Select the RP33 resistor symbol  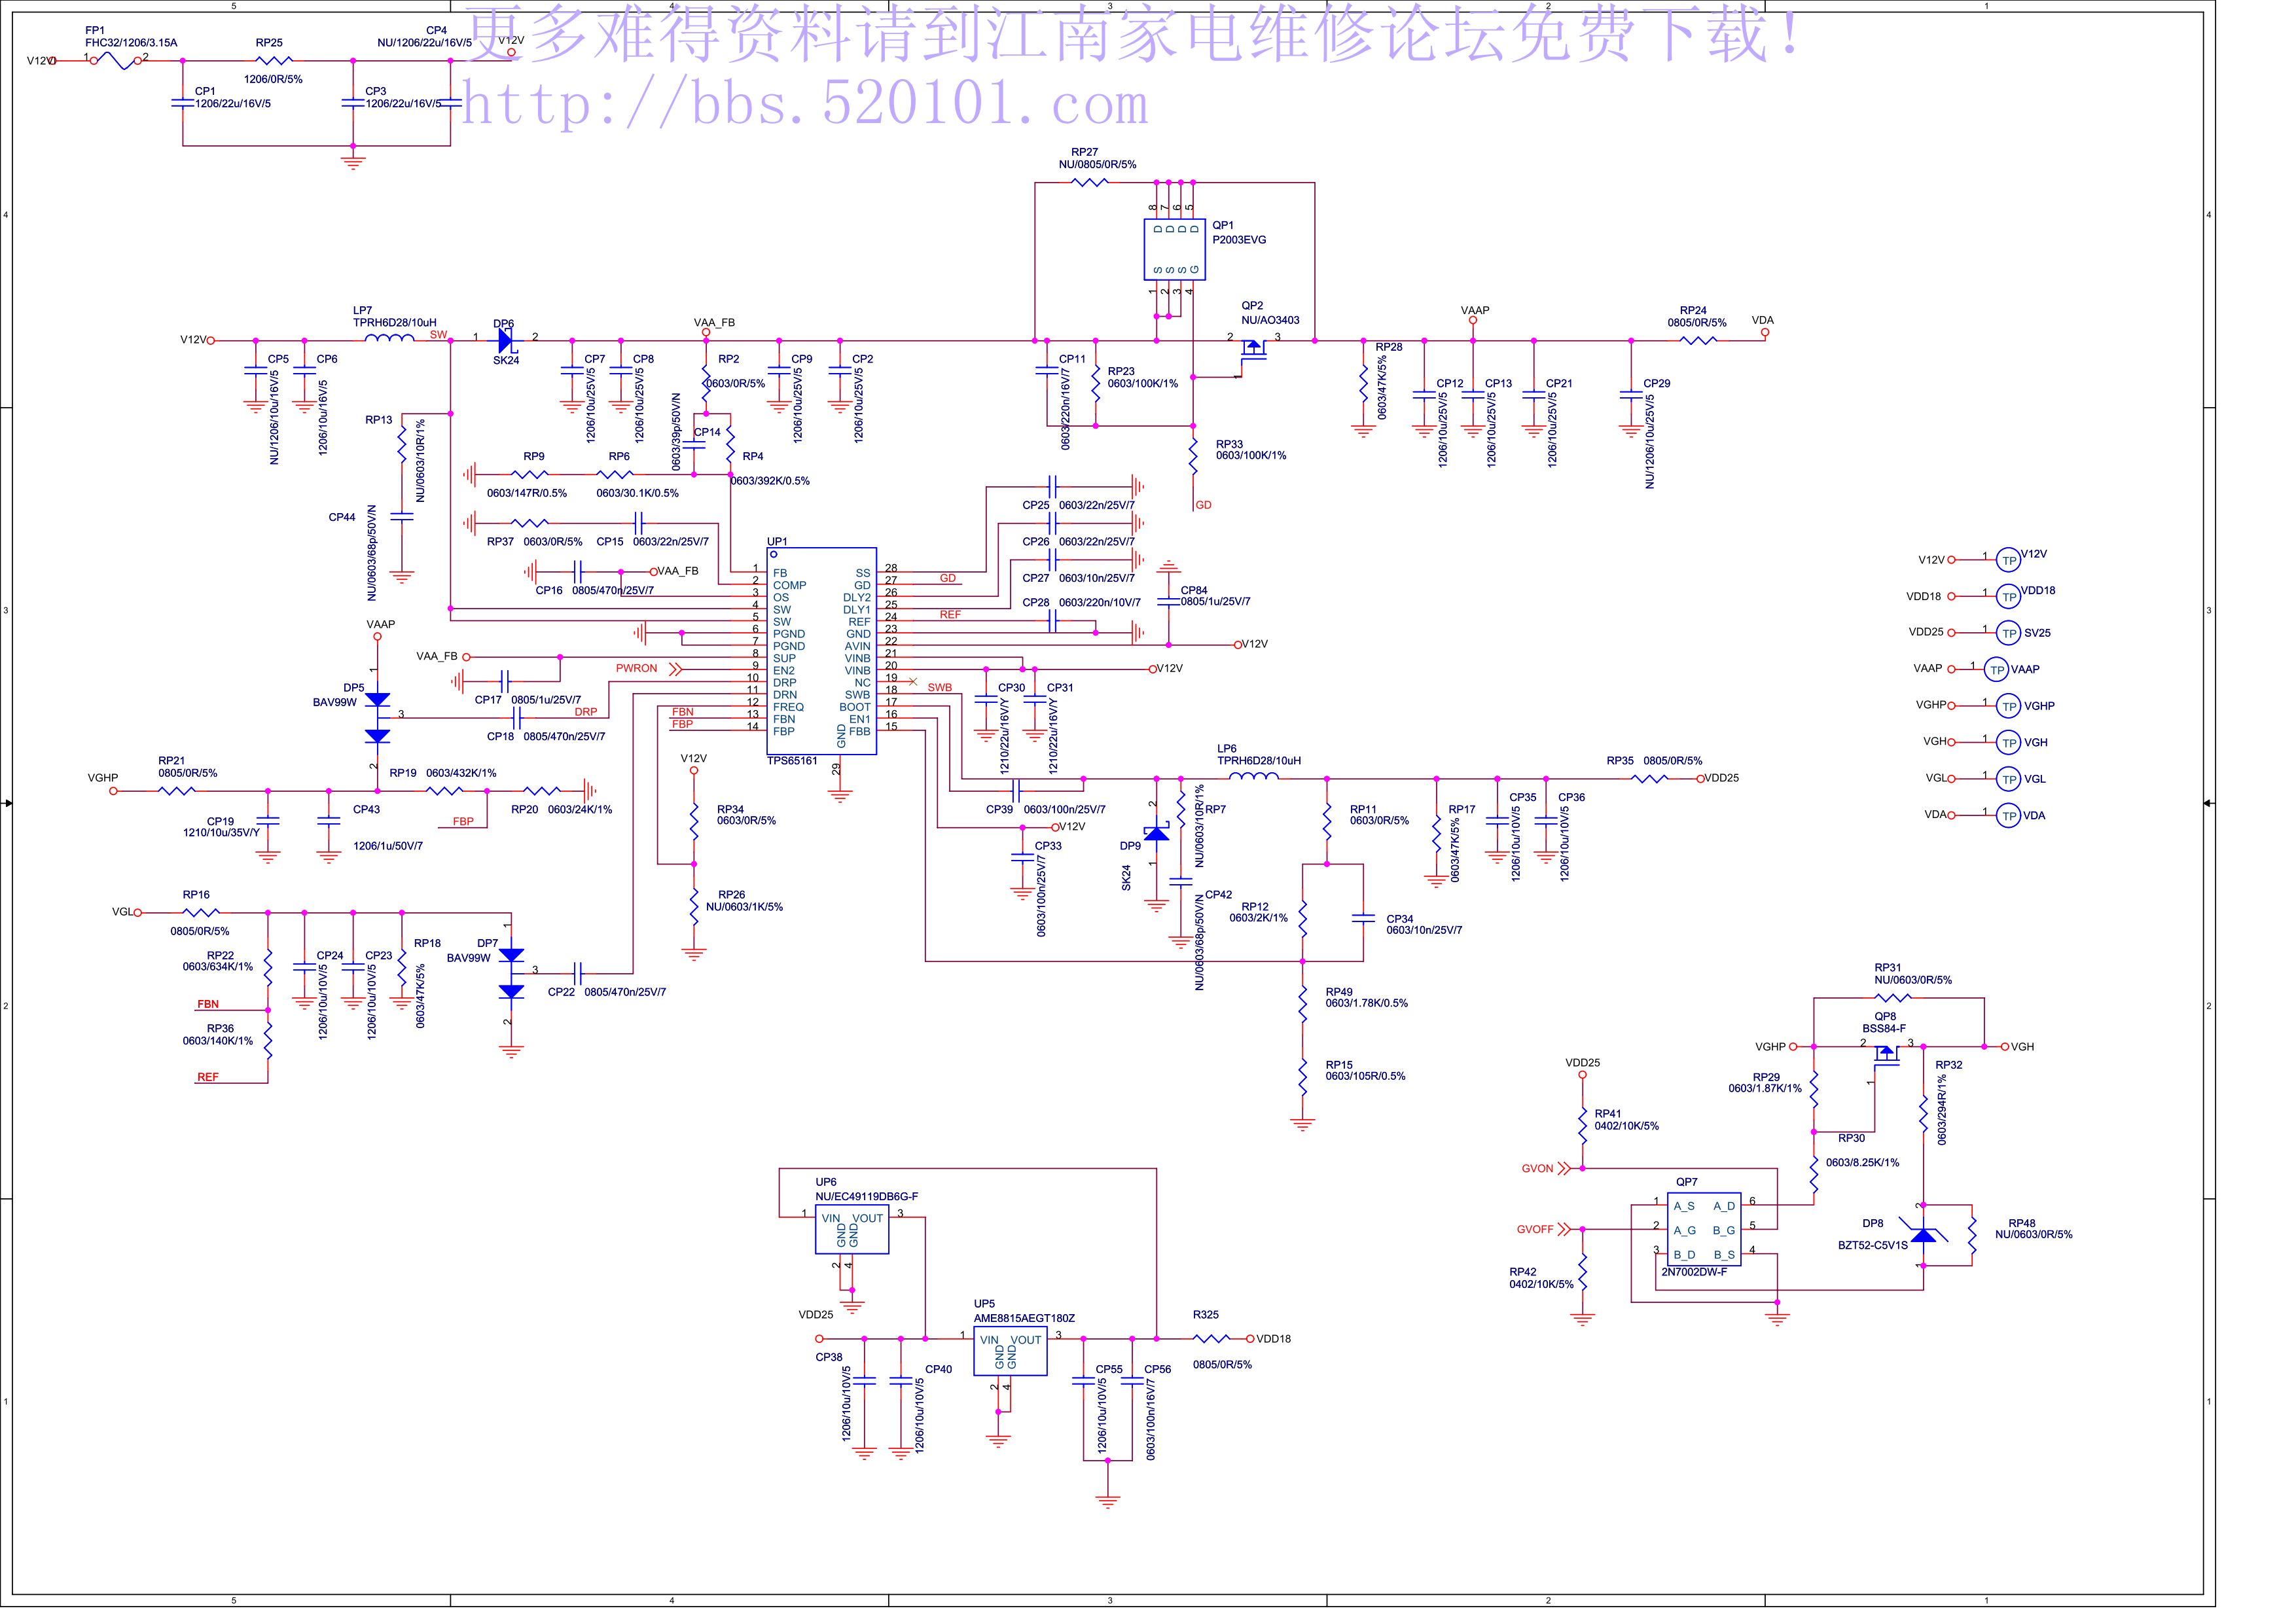[x=1193, y=457]
